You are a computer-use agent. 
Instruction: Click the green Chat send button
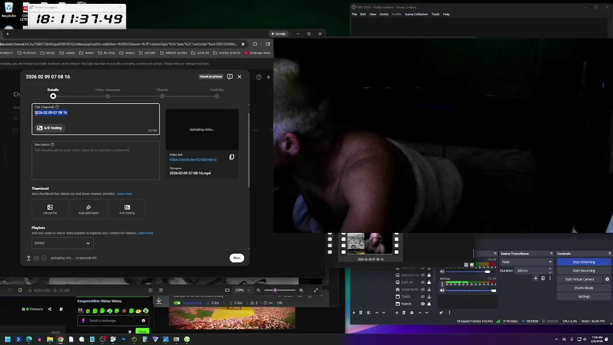[142, 332]
